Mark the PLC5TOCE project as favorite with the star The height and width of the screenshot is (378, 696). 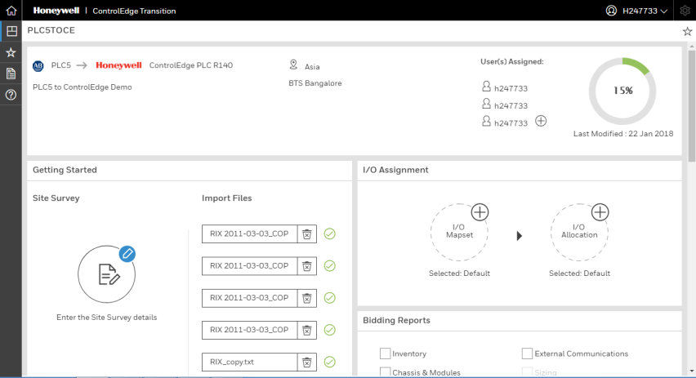click(687, 31)
